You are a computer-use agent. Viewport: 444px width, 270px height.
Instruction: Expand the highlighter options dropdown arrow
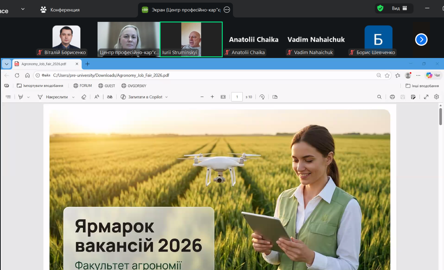[x=28, y=97]
